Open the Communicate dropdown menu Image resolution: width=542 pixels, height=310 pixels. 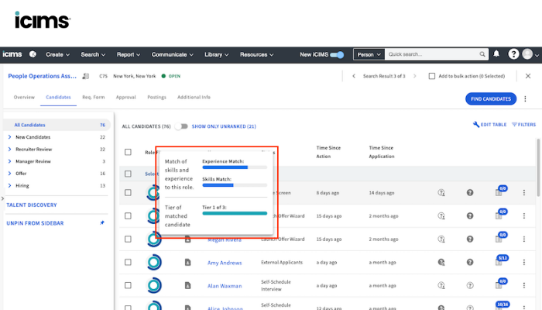click(172, 55)
